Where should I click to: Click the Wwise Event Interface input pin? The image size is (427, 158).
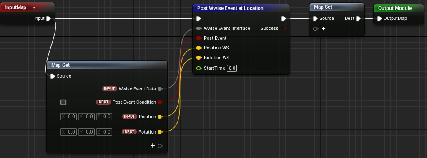(x=199, y=28)
